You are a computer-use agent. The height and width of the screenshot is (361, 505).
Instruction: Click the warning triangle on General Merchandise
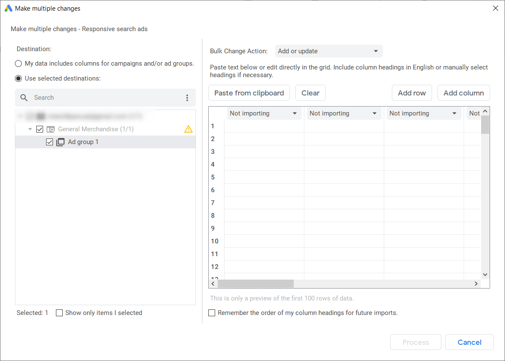[x=188, y=129]
